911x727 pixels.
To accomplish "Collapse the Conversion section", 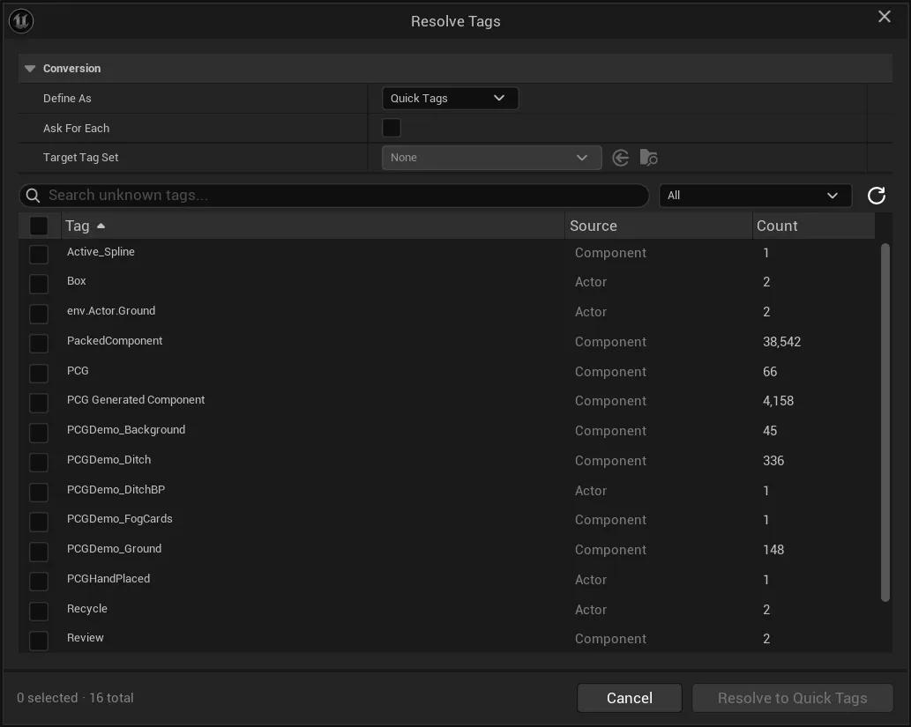I will tap(30, 69).
